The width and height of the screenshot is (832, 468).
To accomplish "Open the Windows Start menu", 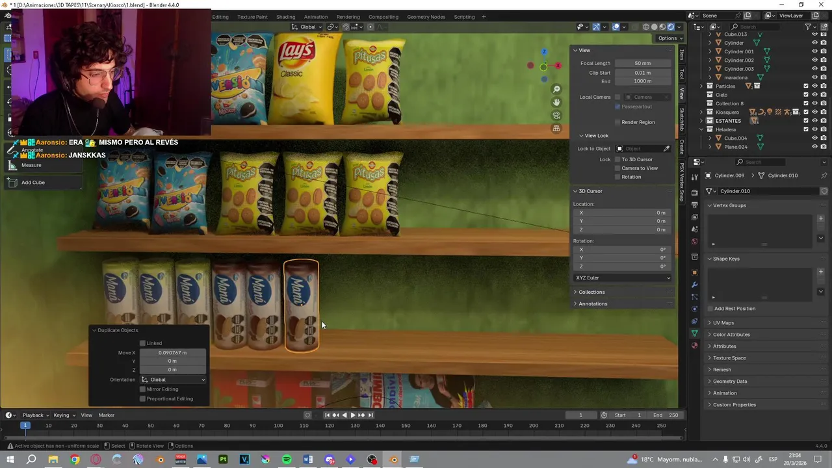I will 10,460.
